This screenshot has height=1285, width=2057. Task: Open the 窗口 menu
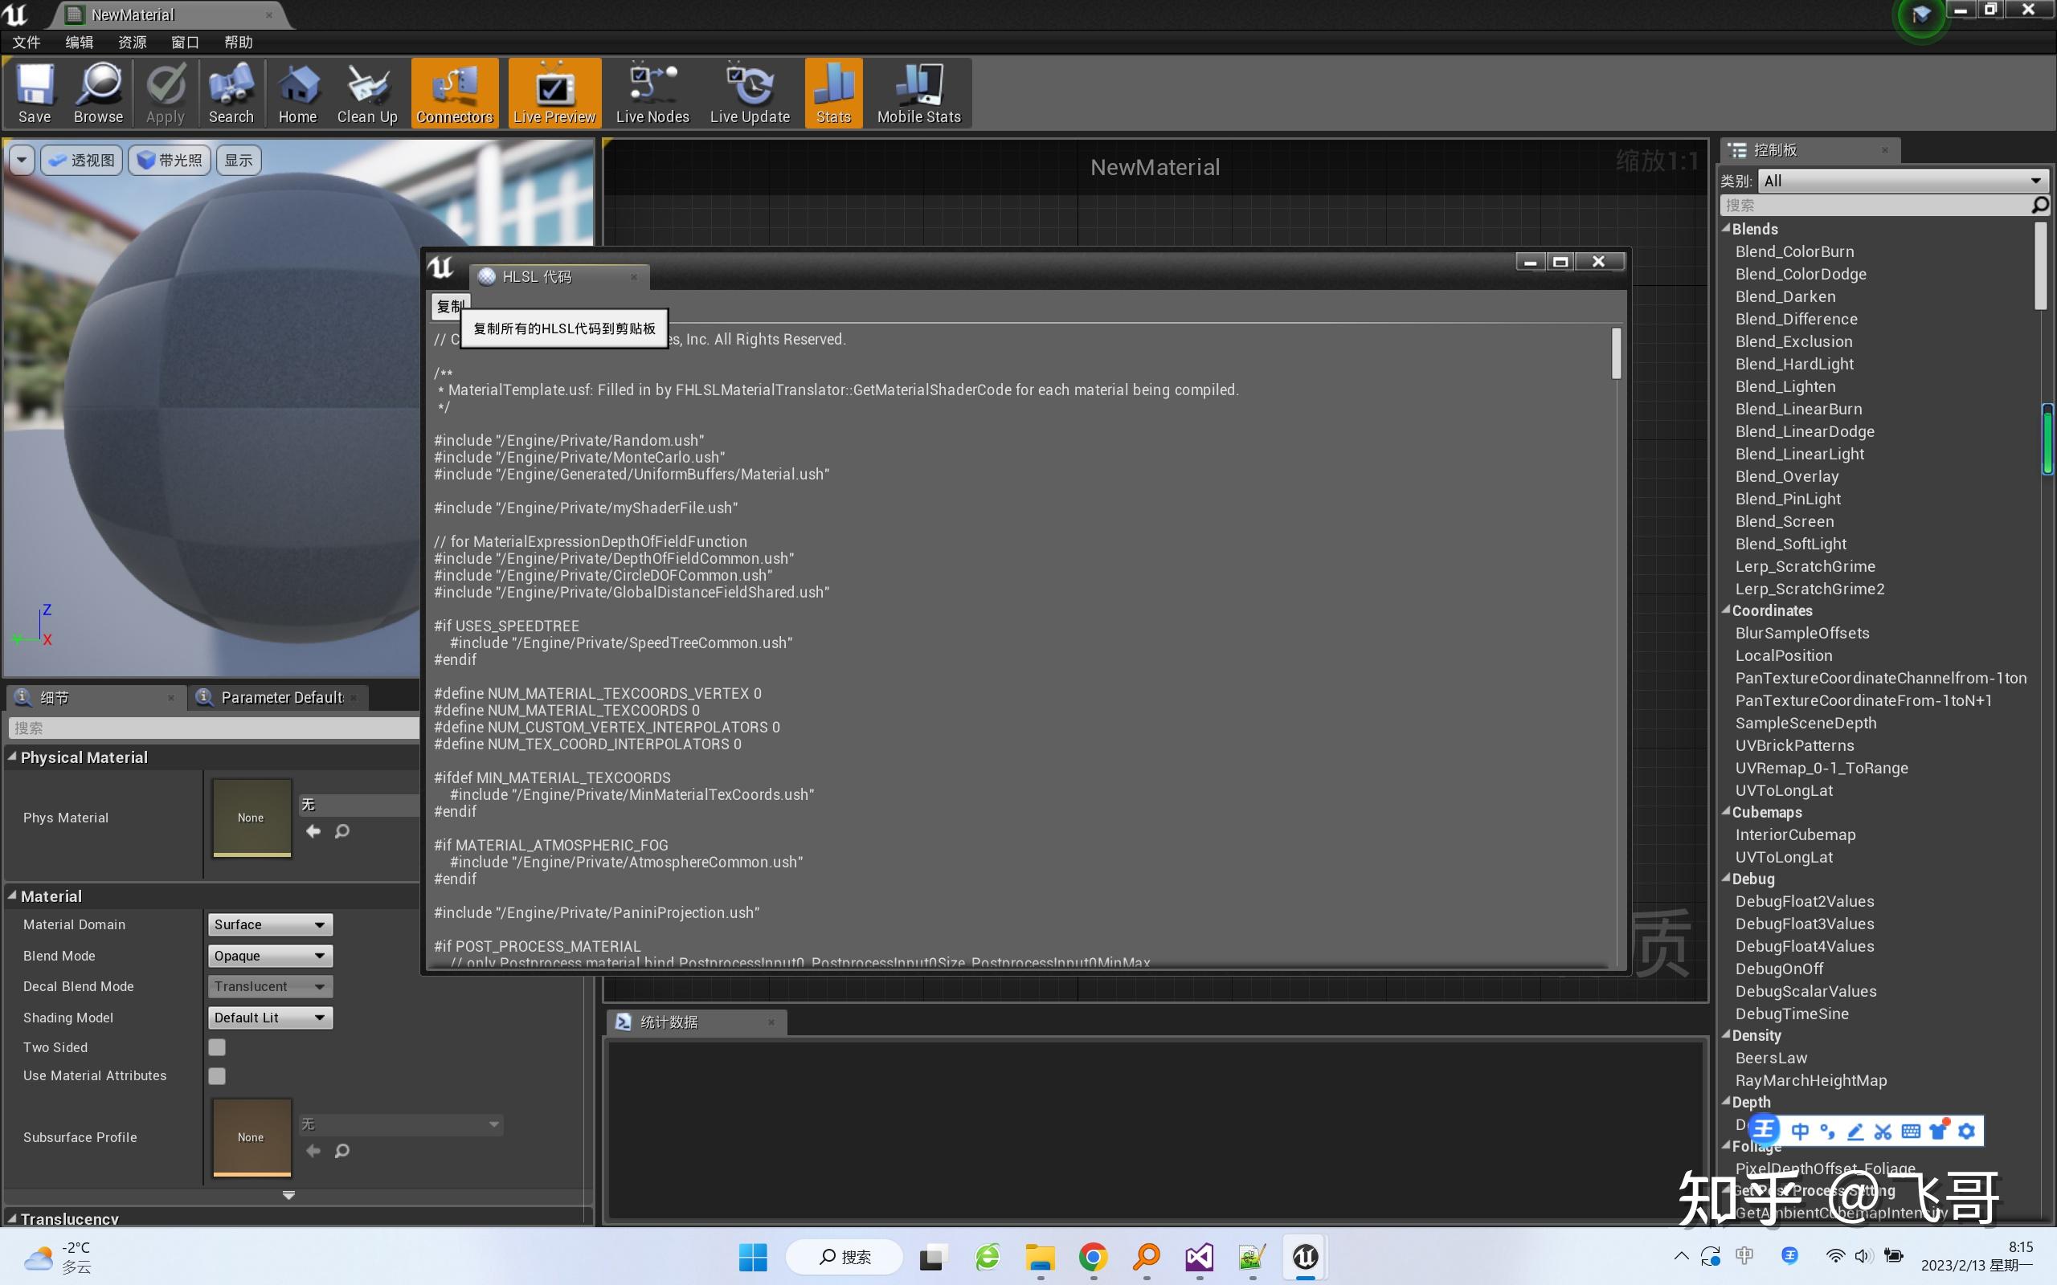click(185, 42)
